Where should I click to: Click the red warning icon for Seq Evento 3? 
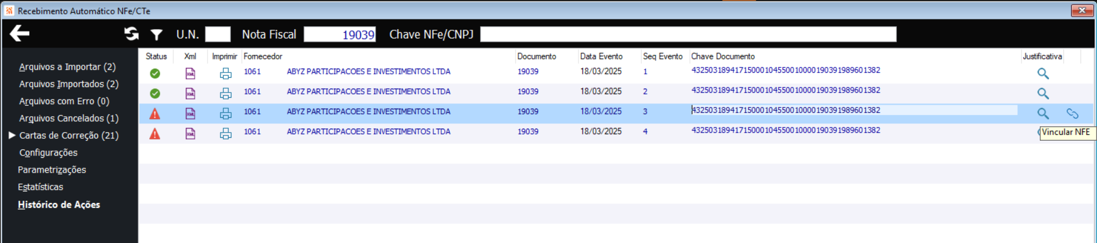[x=155, y=114]
